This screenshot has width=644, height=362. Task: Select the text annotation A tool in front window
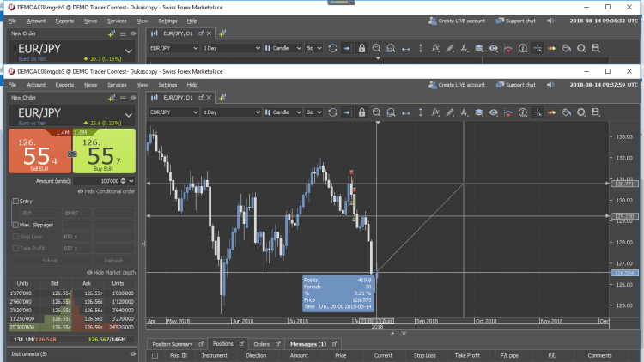click(464, 112)
